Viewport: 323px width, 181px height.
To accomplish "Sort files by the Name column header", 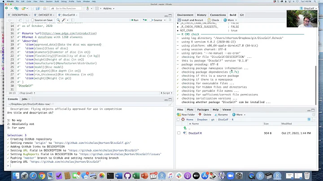I will pyautogui.click(x=195, y=124).
